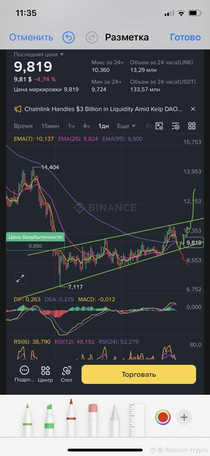This screenshot has width=210, height=456.
Task: Tap the Цена безубыточности label
Action: click(x=35, y=237)
